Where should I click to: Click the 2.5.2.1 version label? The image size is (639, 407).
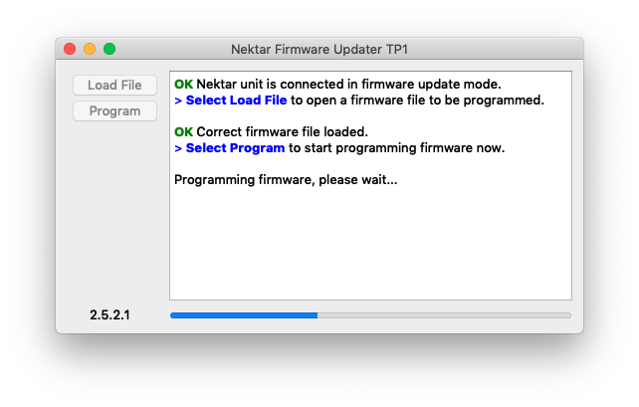(109, 314)
